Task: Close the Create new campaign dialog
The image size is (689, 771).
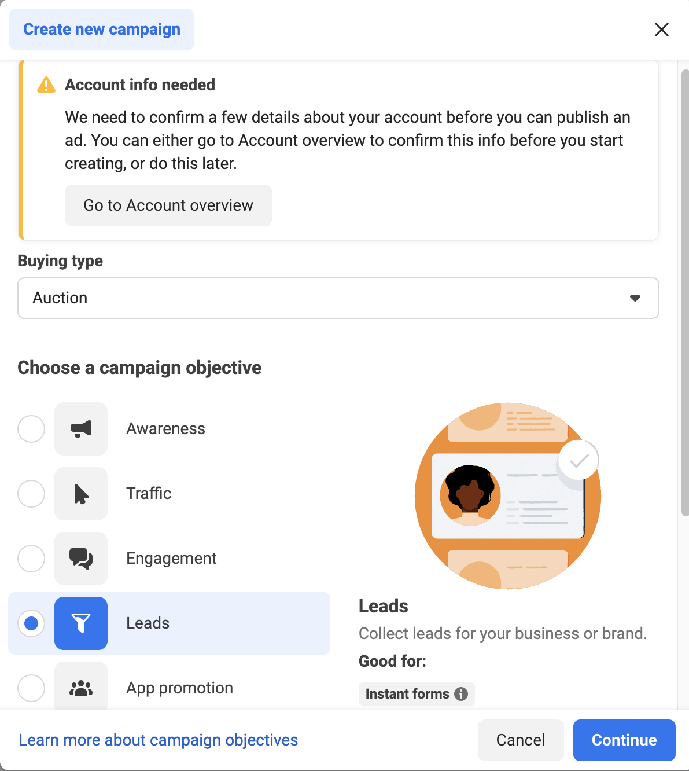Action: pos(662,30)
